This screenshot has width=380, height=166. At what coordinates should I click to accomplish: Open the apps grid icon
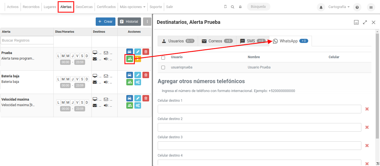tap(371, 7)
